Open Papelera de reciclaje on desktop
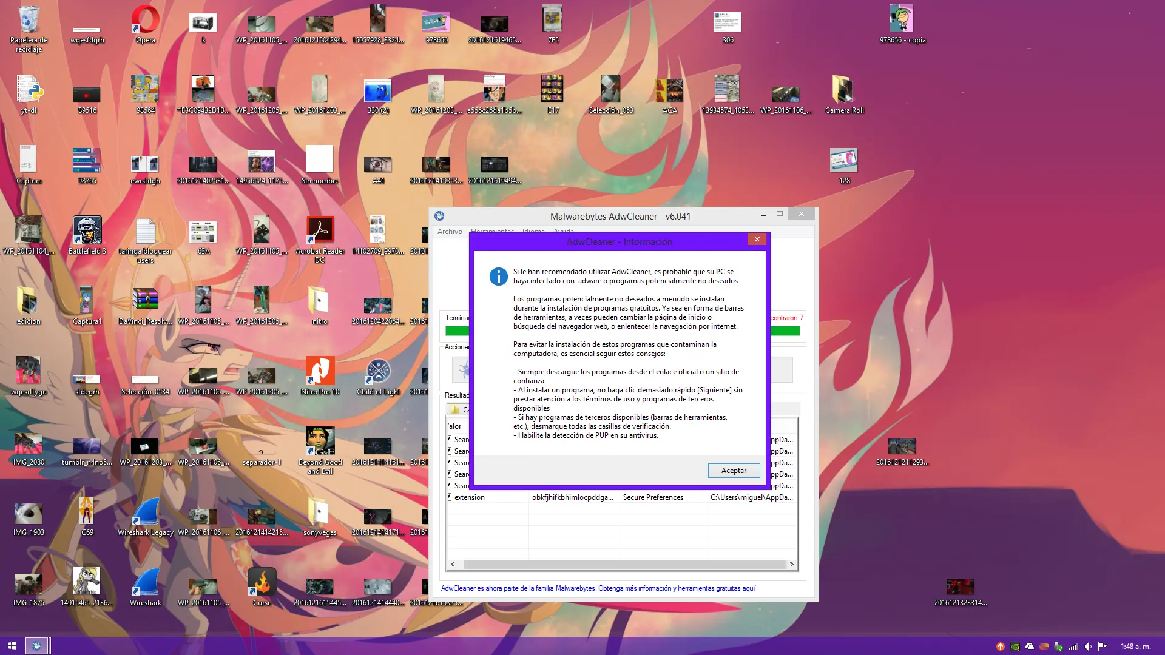 click(x=29, y=29)
